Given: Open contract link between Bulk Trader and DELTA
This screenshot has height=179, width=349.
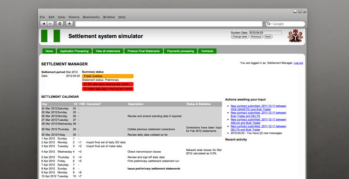Looking at the screenshot, I should pyautogui.click(x=258, y=114).
